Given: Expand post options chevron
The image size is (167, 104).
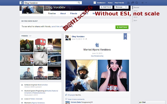Looking at the screenshot, I should [128, 36].
